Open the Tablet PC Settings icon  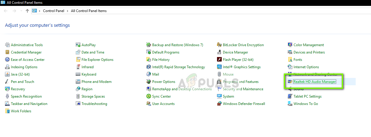[290, 96]
